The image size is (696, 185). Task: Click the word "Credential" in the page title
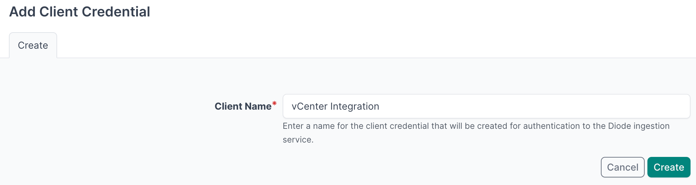click(116, 12)
